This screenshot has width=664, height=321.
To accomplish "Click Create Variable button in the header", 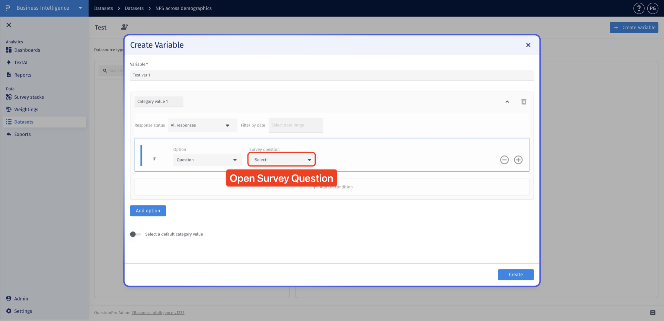I will 634,27.
